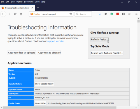
Task: Click the Update History row label
Action: coord(21,84)
